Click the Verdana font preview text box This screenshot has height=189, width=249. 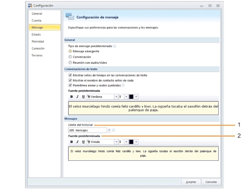click(x=143, y=108)
